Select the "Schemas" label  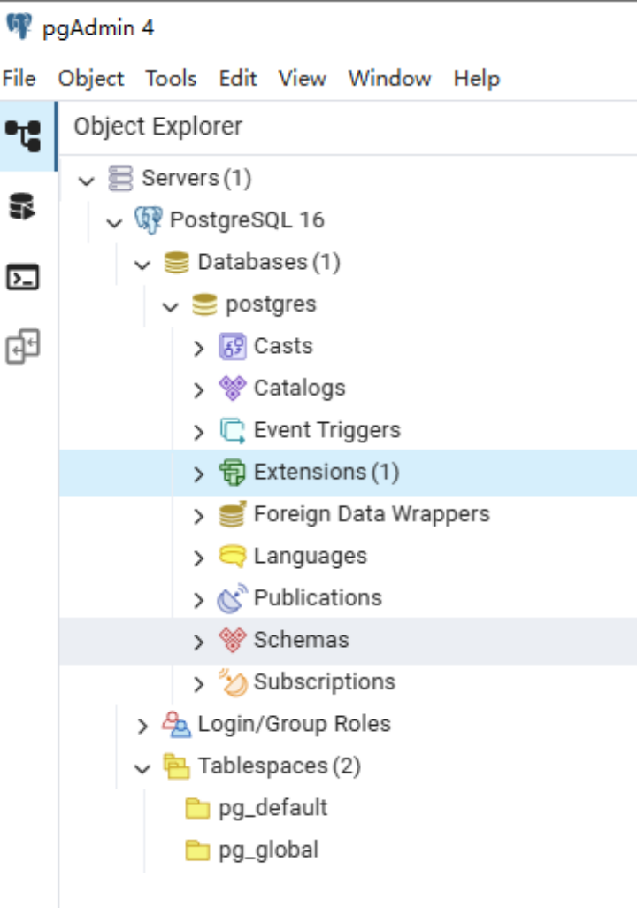(301, 640)
